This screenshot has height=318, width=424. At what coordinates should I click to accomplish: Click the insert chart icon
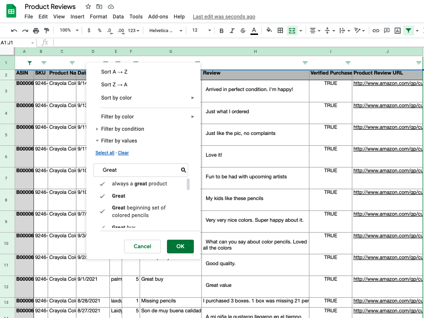pos(397,31)
